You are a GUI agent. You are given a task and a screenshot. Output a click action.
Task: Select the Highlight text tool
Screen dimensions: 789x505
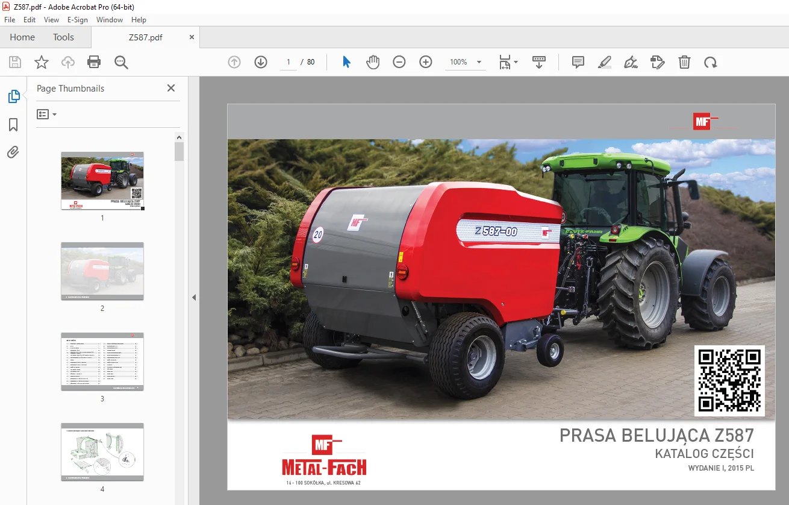tap(605, 62)
